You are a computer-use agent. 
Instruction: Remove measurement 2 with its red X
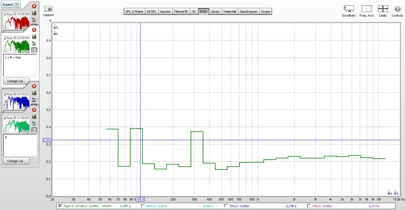[34, 30]
